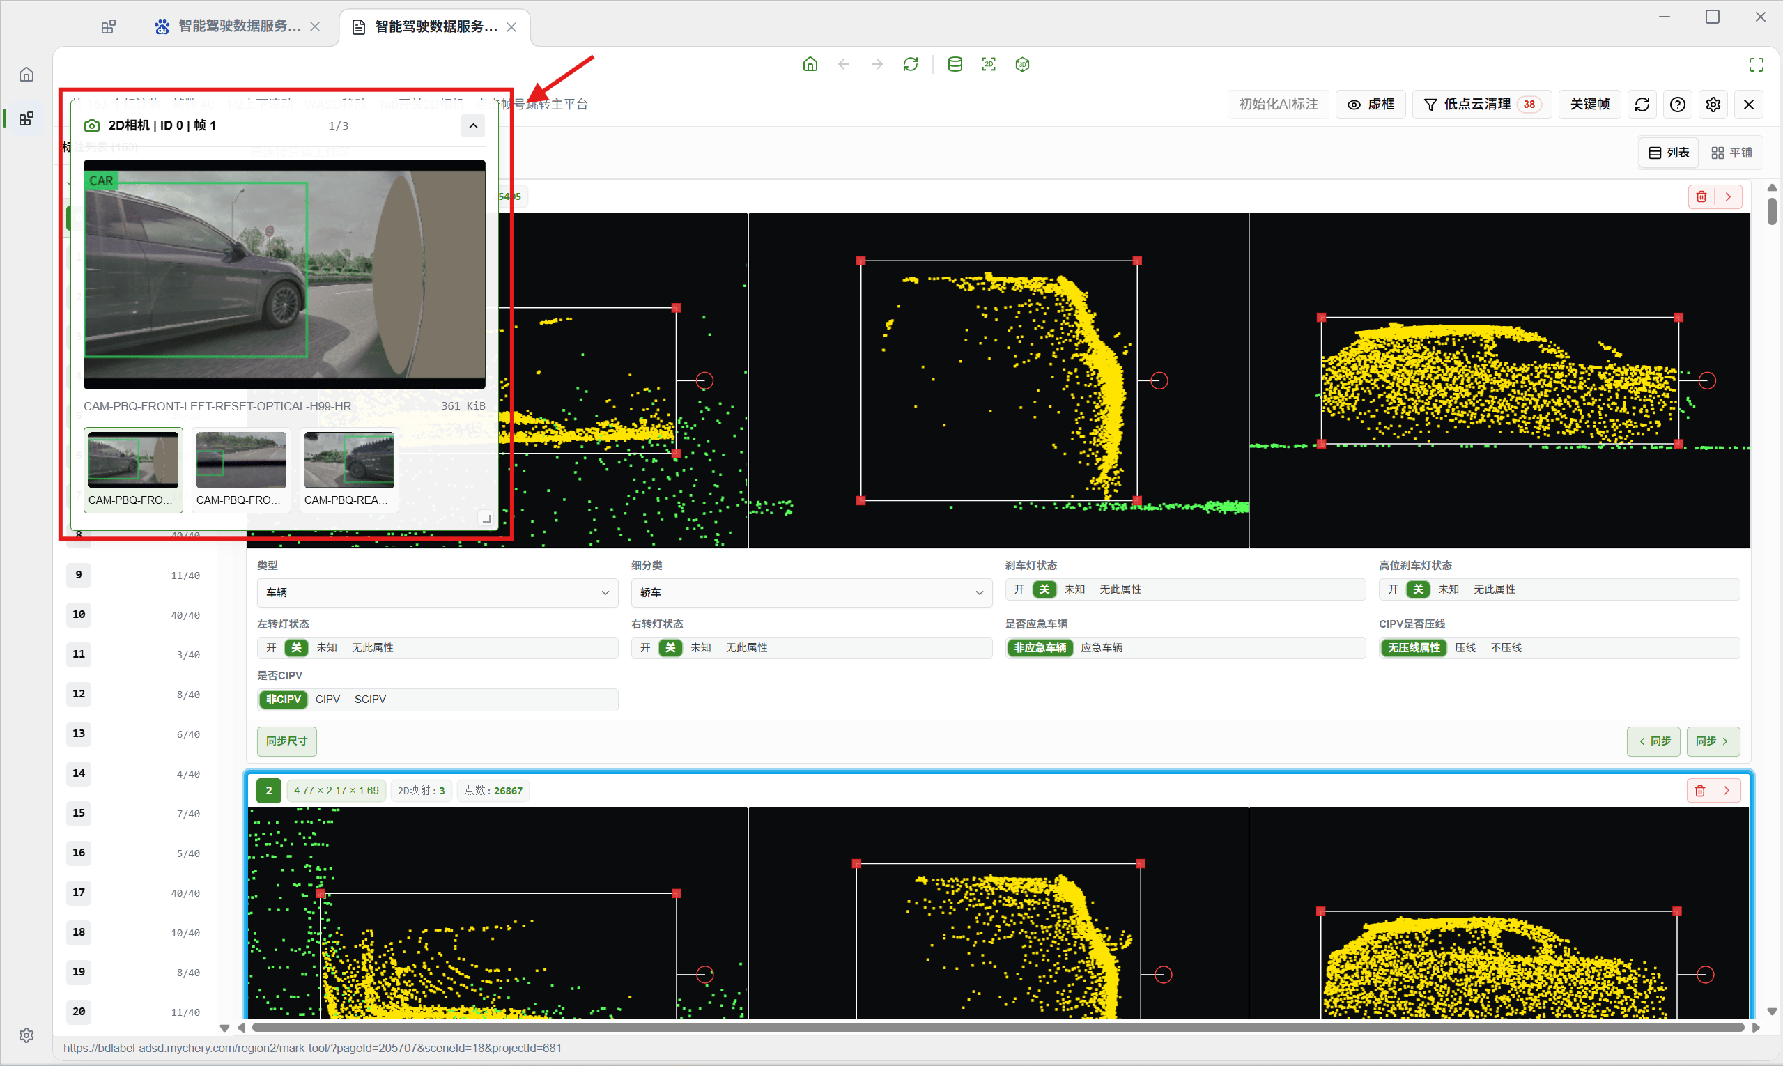Click the second camera thumbnail CAM-PBQ-FRO…
Screen dimensions: 1783x1066
240,469
